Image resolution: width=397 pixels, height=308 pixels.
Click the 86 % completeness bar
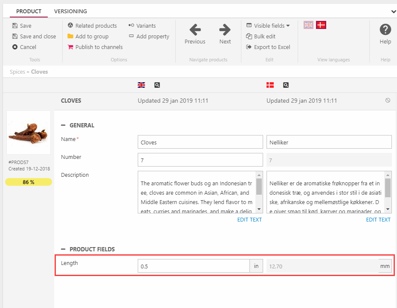[x=29, y=182]
